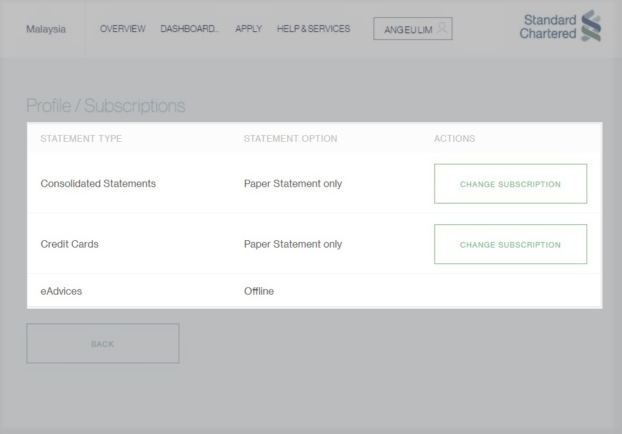Select the APPLY navigation tab
Image resolution: width=622 pixels, height=434 pixels.
(248, 29)
